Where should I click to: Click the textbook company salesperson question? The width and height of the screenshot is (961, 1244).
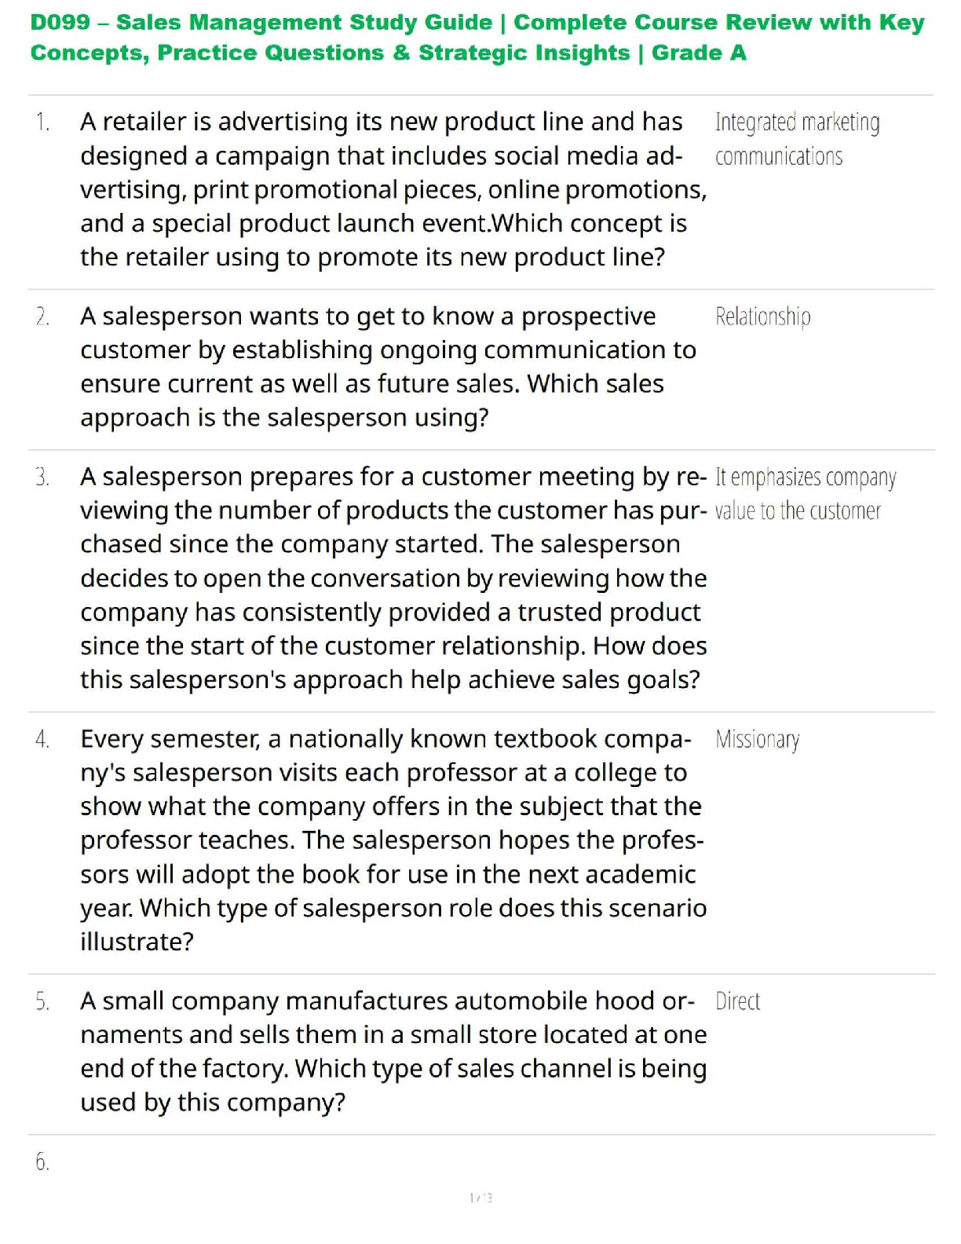point(393,840)
